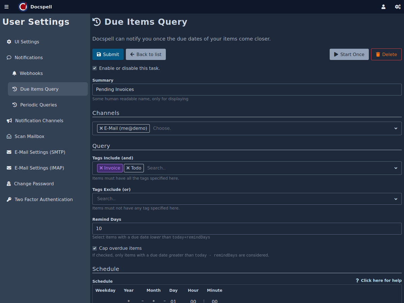Click the Start Once button

(x=349, y=55)
